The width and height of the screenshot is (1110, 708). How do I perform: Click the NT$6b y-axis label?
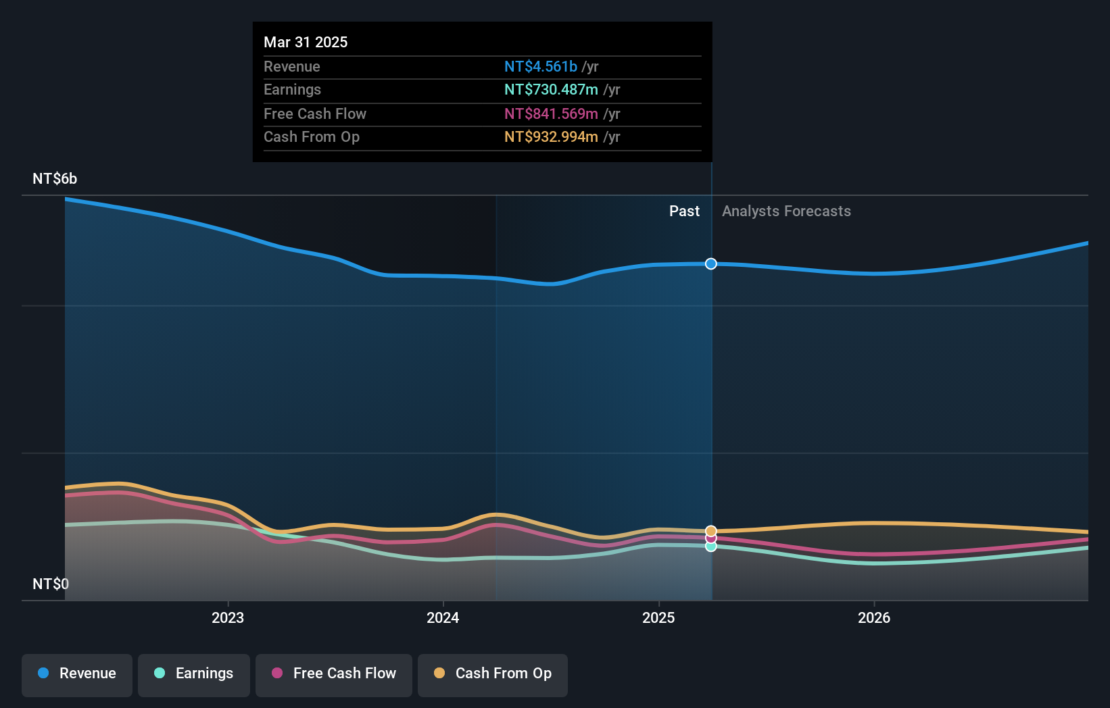click(55, 179)
